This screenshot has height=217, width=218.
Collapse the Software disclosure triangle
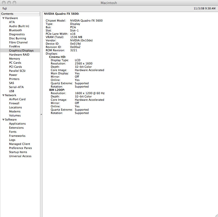[x=3, y=120]
